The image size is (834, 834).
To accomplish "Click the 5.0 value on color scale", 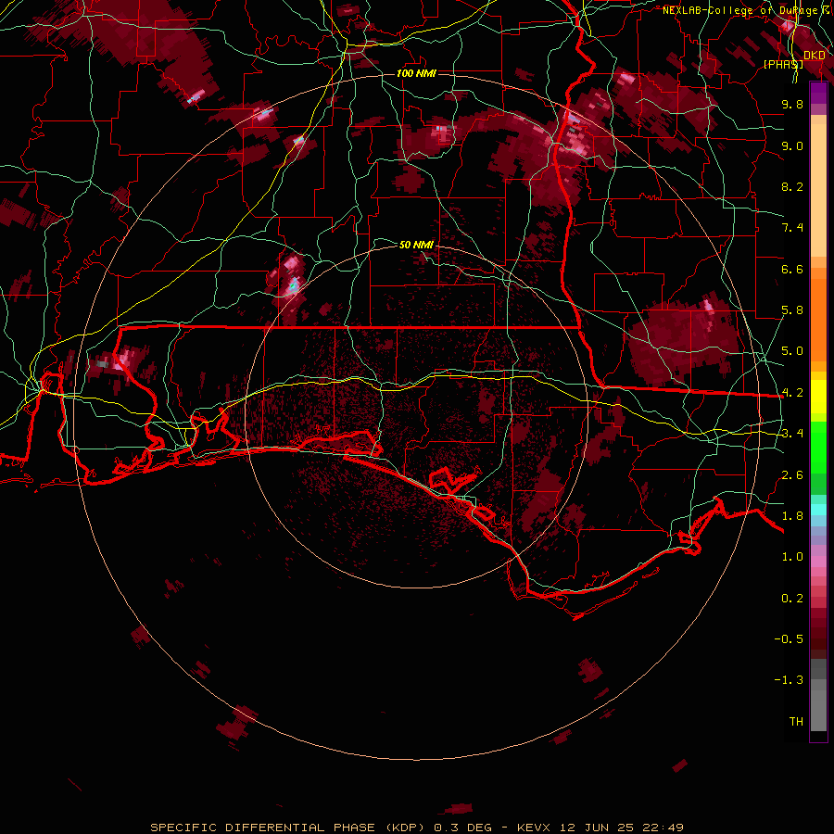I will point(792,351).
